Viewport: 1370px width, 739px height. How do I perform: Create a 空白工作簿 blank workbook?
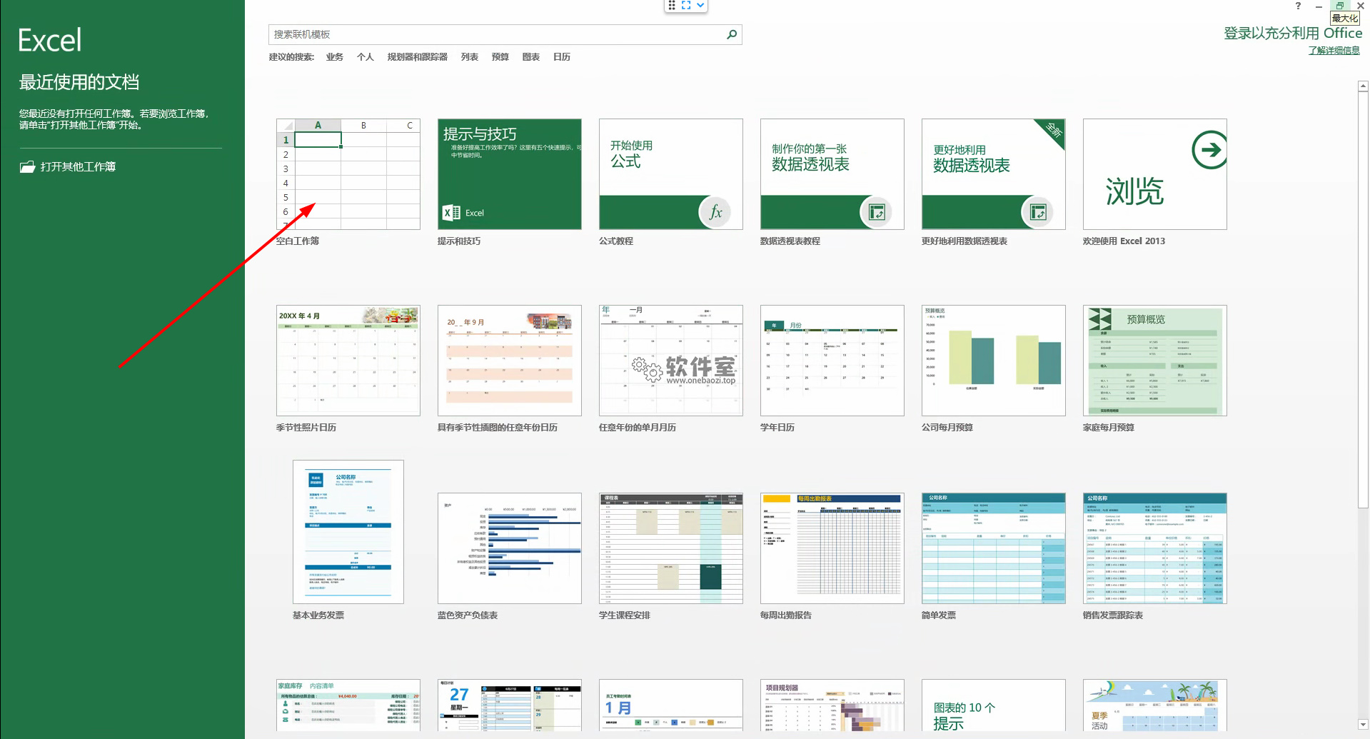point(348,174)
